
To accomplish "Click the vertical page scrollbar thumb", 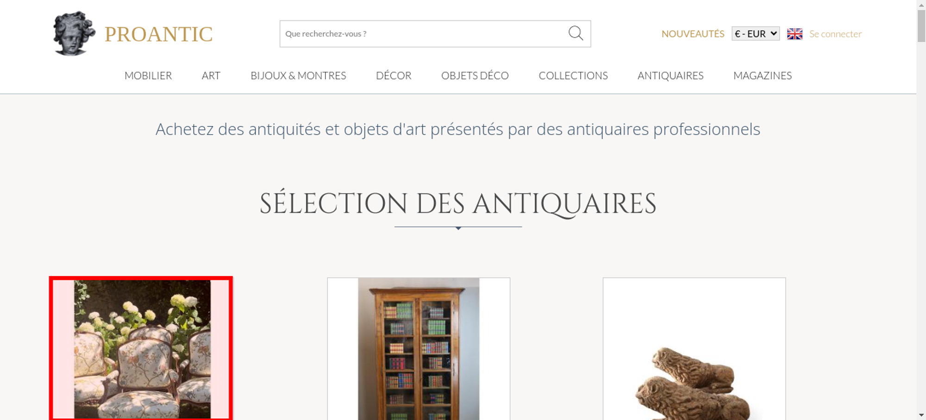I will 921,25.
